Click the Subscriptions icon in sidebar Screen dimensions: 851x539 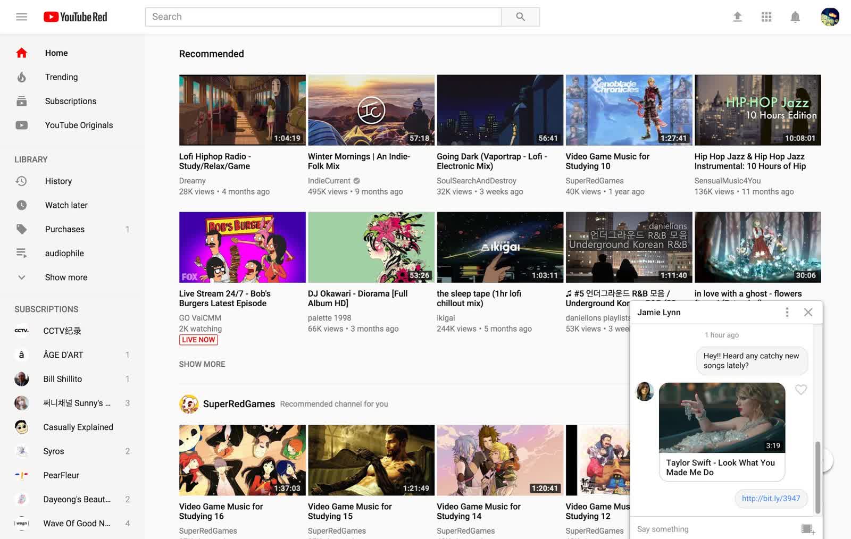[21, 101]
